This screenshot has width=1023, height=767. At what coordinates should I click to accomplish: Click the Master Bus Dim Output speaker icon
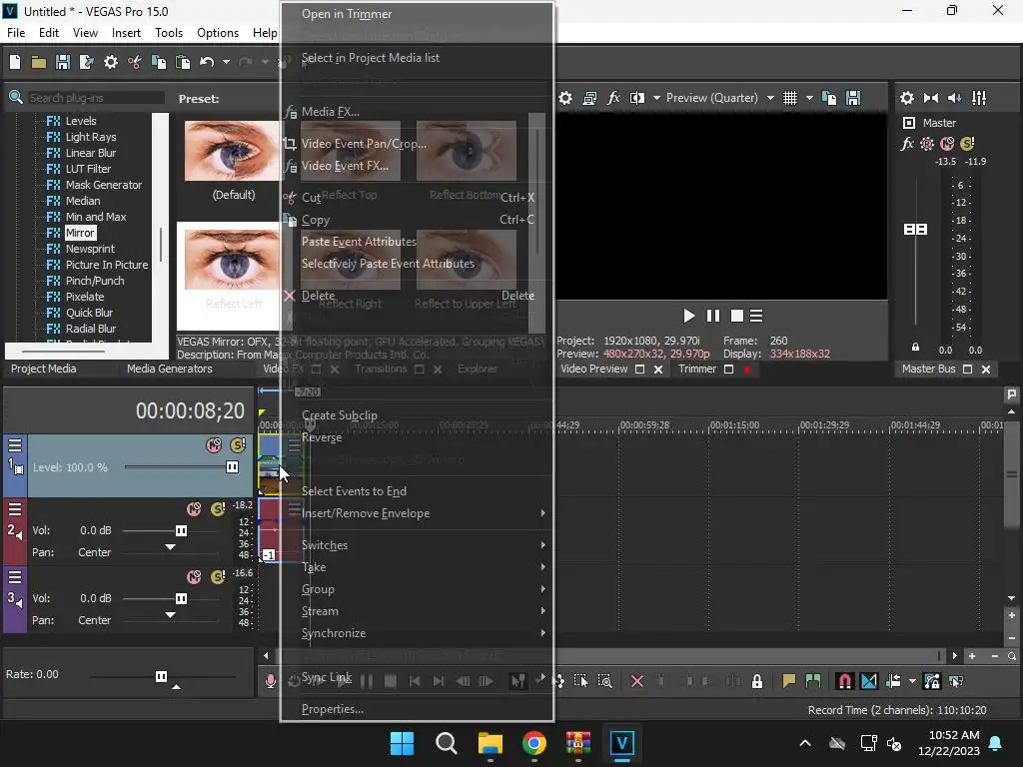coord(954,98)
